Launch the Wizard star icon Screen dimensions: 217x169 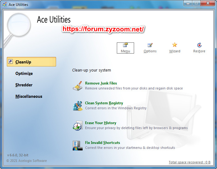tap(175, 45)
